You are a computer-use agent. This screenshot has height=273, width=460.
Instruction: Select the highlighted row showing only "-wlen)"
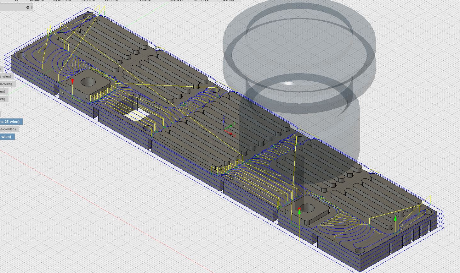(7, 137)
